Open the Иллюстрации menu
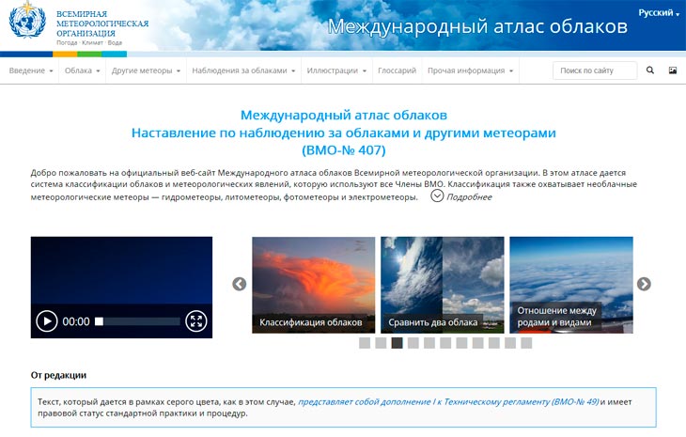Image resolution: width=686 pixels, height=437 pixels. (336, 70)
